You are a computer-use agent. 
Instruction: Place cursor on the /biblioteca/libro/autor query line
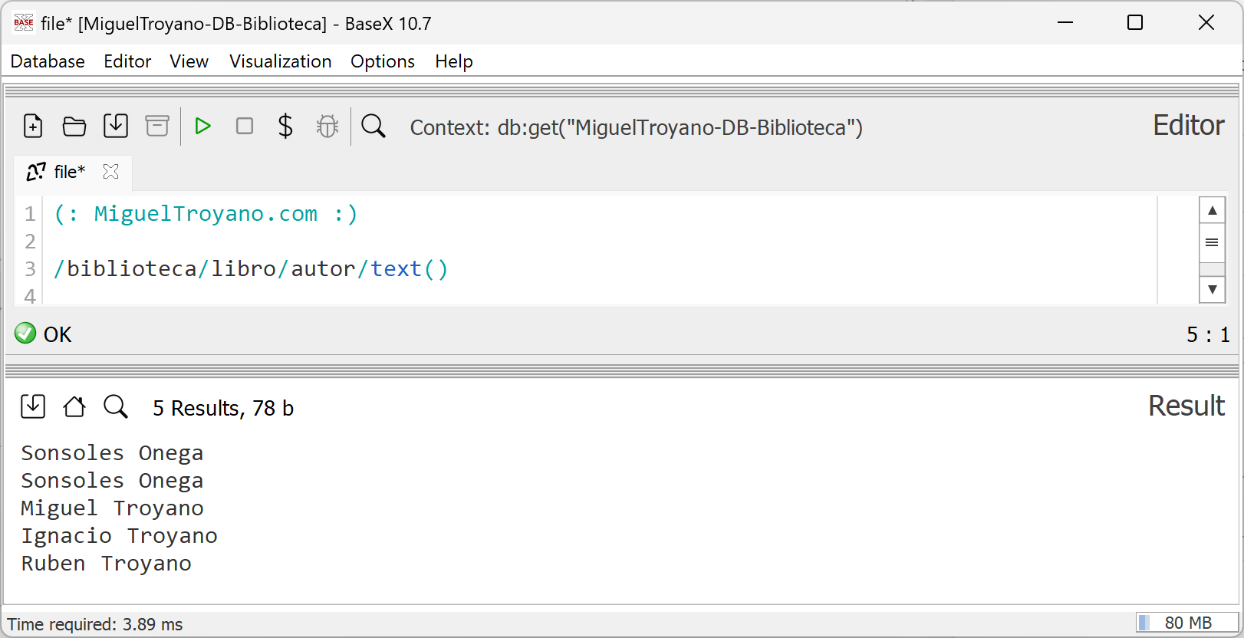[251, 269]
